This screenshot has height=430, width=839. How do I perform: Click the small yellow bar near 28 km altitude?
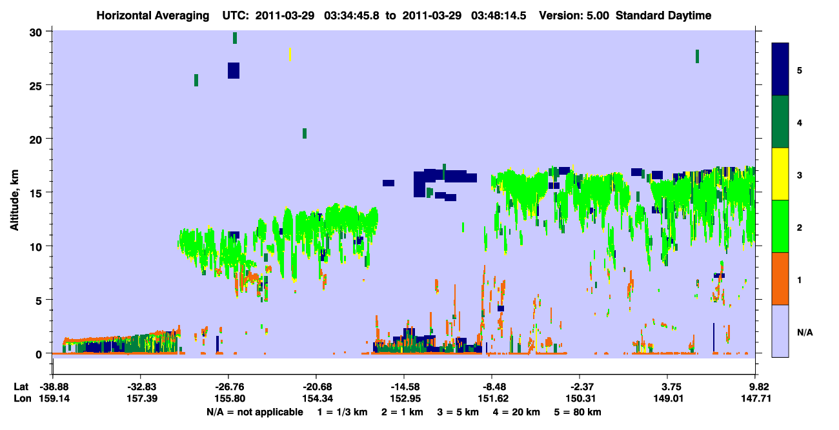point(290,54)
